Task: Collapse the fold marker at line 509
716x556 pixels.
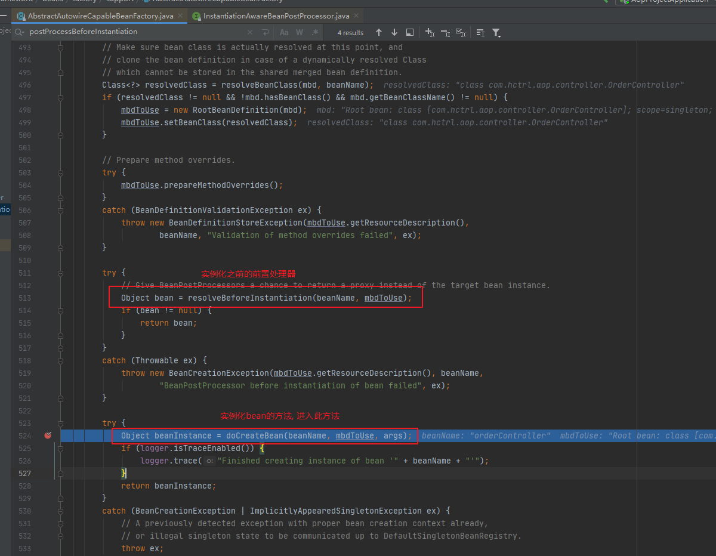Action: point(61,248)
